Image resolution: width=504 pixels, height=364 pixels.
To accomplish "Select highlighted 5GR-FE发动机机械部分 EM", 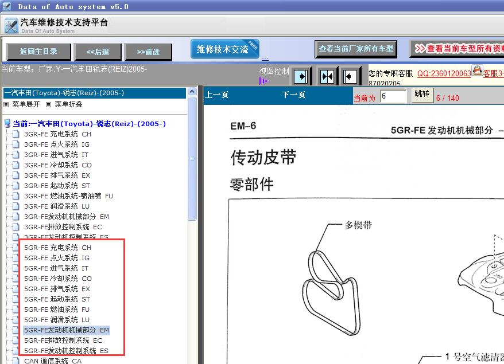I will [67, 330].
